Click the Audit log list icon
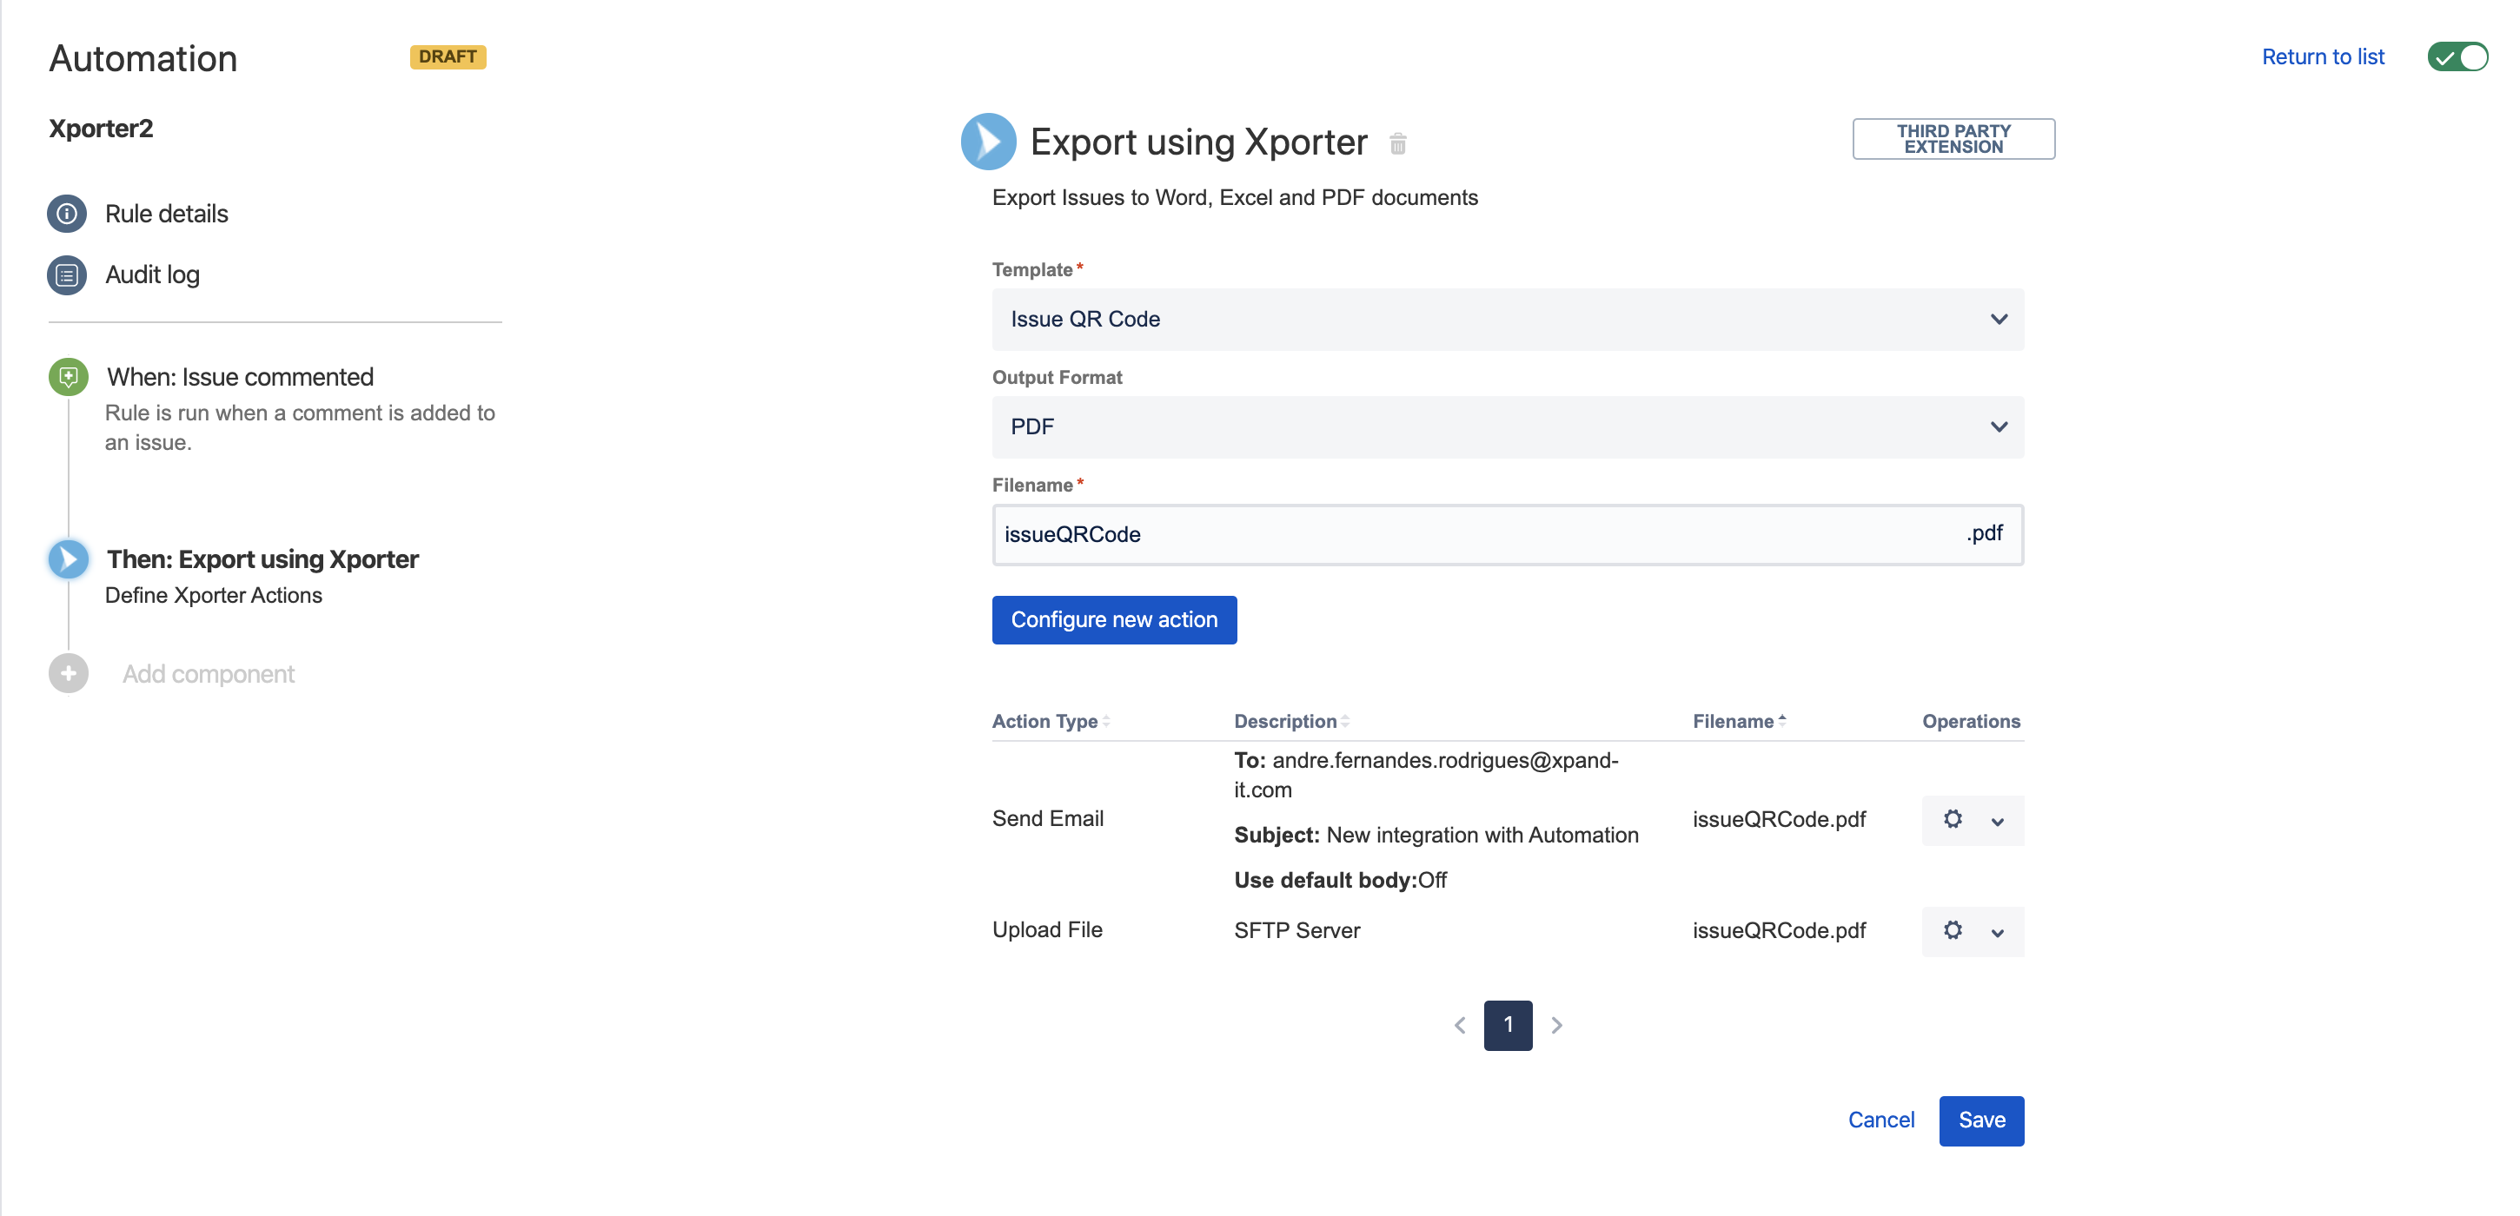 tap(67, 274)
